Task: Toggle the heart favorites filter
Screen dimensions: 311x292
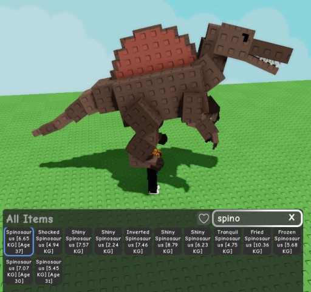Action: point(203,219)
